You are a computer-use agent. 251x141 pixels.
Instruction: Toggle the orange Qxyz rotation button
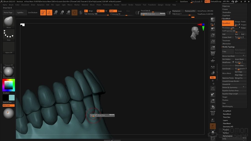click(x=213, y=78)
